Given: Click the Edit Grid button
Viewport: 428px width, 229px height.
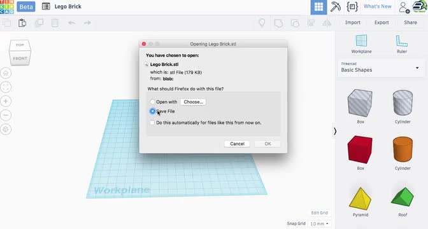Looking at the screenshot, I should [319, 212].
